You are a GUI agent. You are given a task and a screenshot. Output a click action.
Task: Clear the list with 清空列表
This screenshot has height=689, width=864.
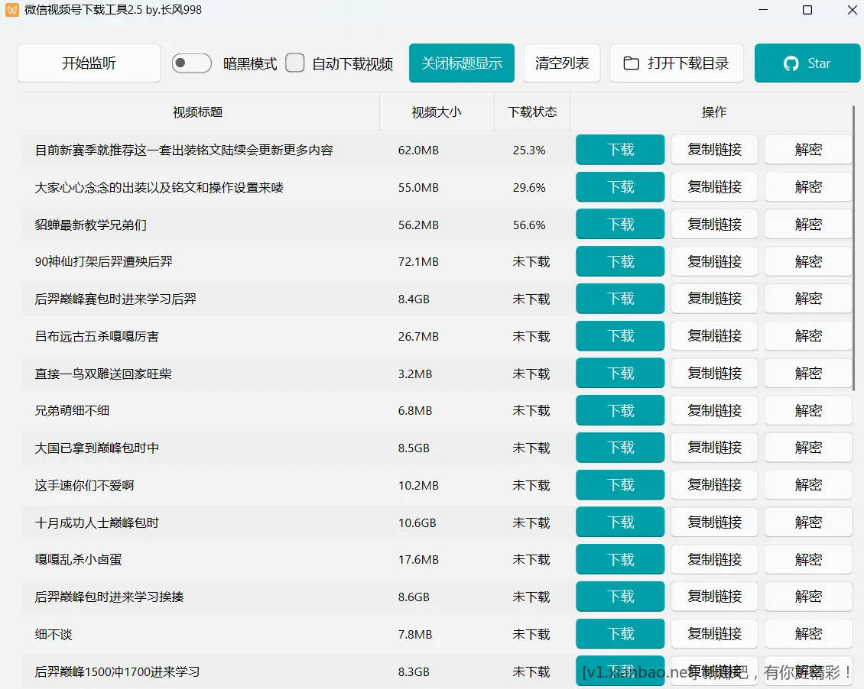pyautogui.click(x=562, y=63)
